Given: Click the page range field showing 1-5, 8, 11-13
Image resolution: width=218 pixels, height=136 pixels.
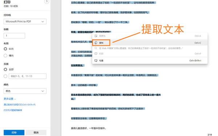Looking at the screenshot, I should pyautogui.click(x=28, y=76).
